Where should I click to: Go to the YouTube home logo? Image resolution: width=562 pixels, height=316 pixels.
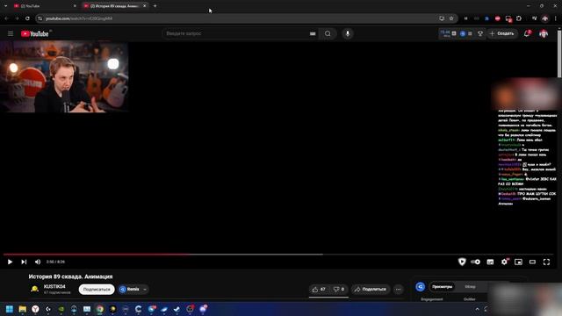point(35,33)
